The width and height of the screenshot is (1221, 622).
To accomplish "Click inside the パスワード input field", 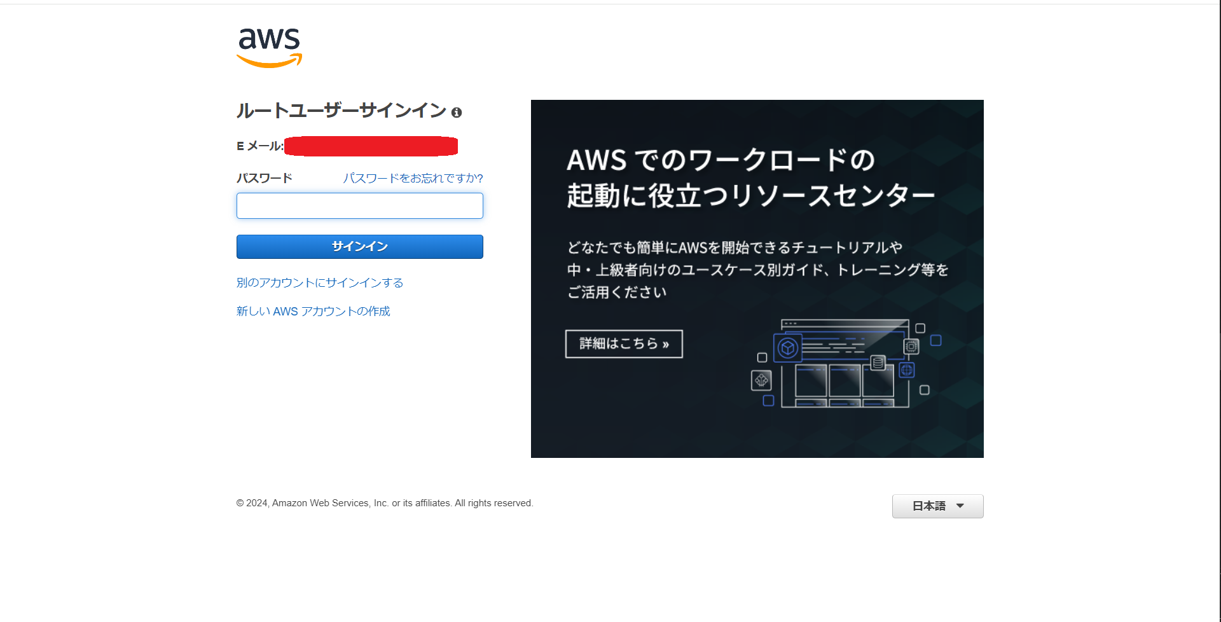I will [x=359, y=205].
